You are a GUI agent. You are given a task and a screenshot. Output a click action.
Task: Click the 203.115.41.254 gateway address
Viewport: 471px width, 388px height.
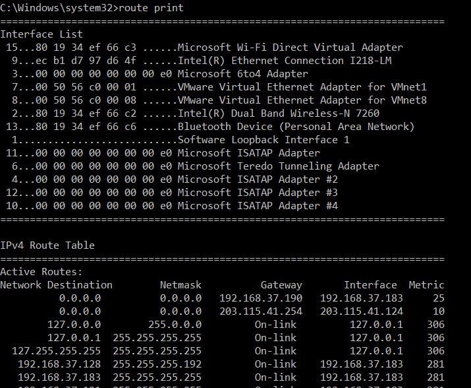tap(260, 311)
